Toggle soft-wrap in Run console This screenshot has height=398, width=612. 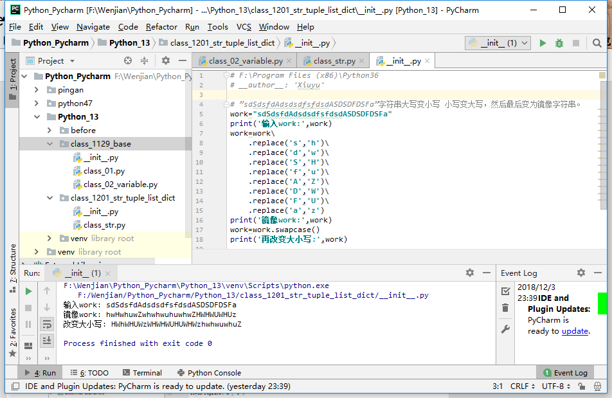tap(47, 325)
